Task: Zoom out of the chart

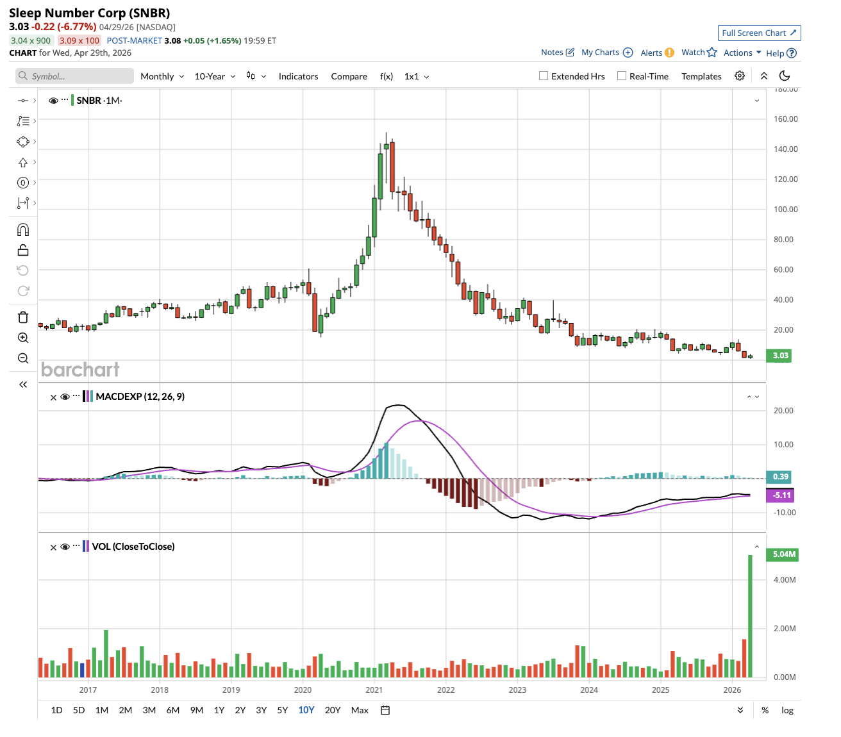Action: [x=23, y=358]
